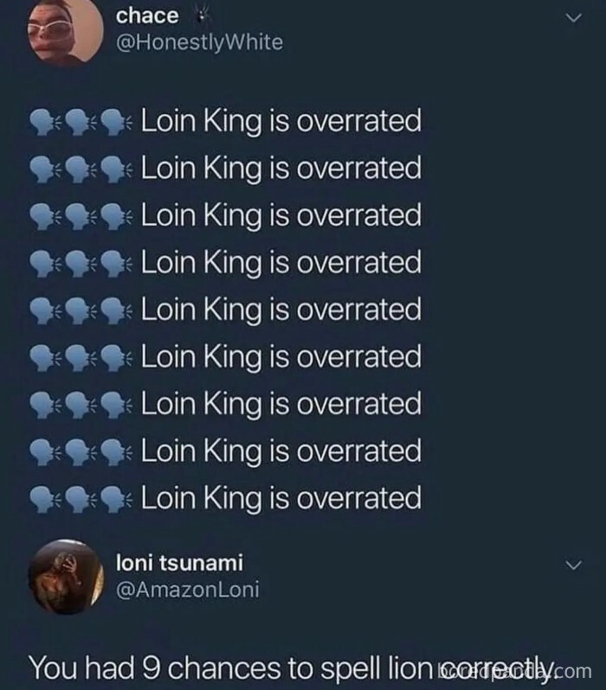The height and width of the screenshot is (690, 606).
Task: Click the loni tsunami display name
Action: pos(179,563)
